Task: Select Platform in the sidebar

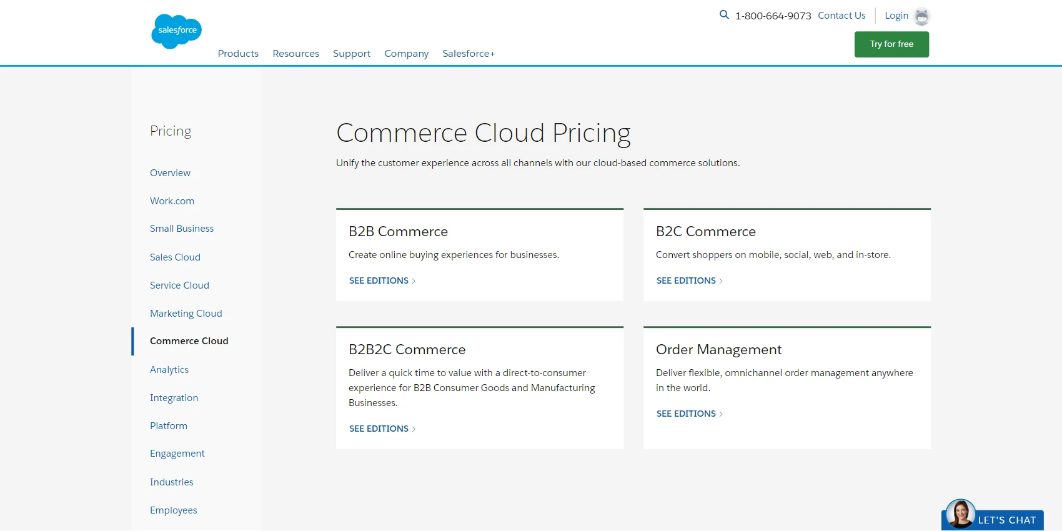Action: (x=169, y=426)
